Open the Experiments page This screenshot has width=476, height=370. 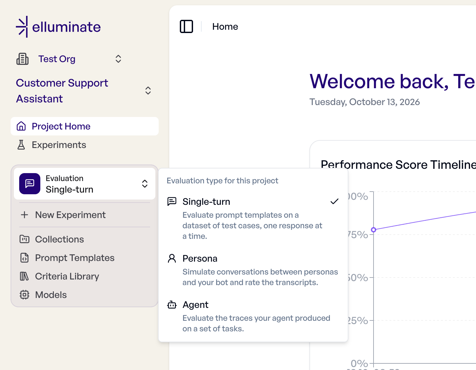pyautogui.click(x=85, y=145)
